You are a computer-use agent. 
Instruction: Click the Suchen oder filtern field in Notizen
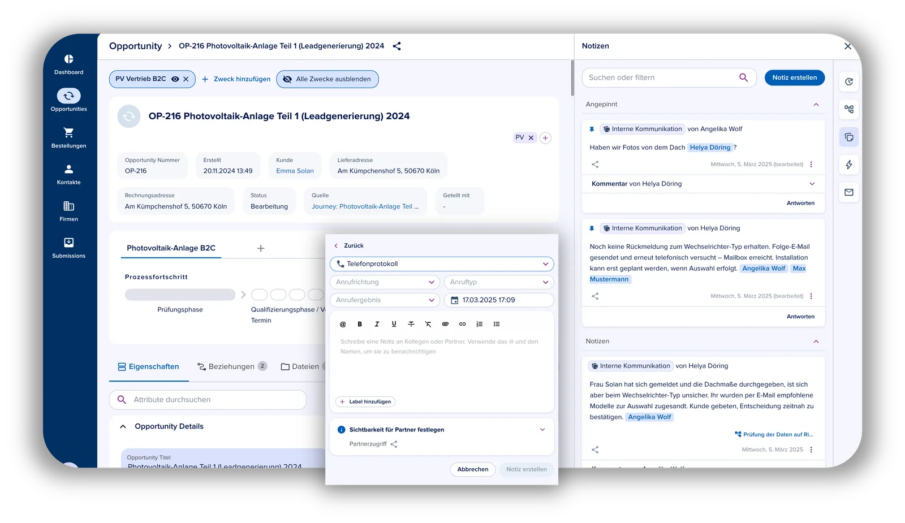click(x=670, y=78)
